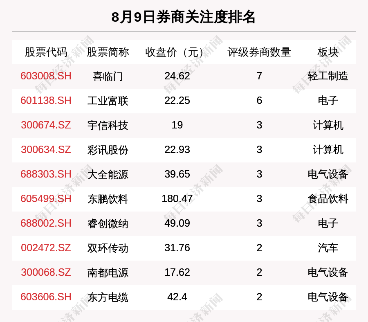Select stock code 605499.SH
Screen dimensions: 368x322
(x=46, y=199)
